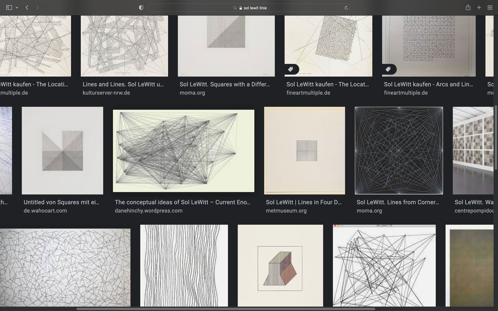Click the vertical page scrollbar
498x311 pixels.
(496, 137)
